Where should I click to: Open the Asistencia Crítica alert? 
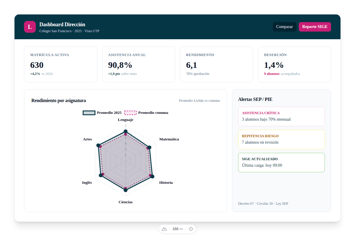point(281,117)
